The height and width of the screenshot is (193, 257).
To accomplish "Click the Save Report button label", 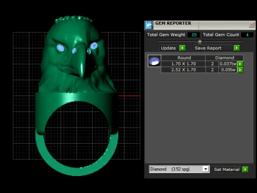I will (x=208, y=48).
